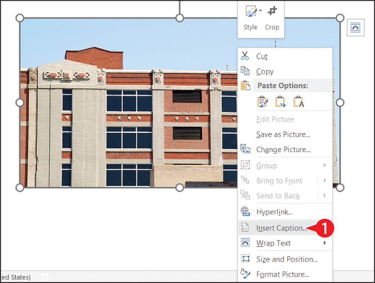Click the Paste Options clipboard icon
Image resolution: width=375 pixels, height=283 pixels.
pyautogui.click(x=245, y=86)
